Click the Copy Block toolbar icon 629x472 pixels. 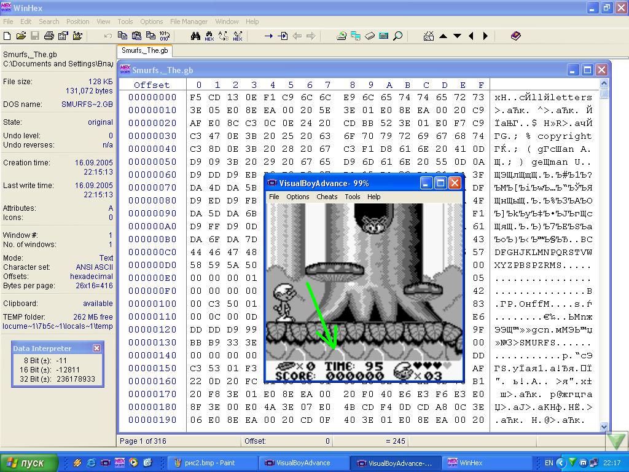122,36
